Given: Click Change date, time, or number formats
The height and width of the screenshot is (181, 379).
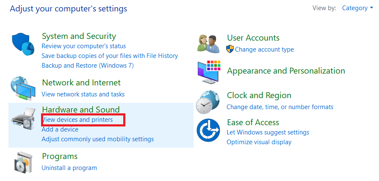Looking at the screenshot, I should click(x=280, y=107).
